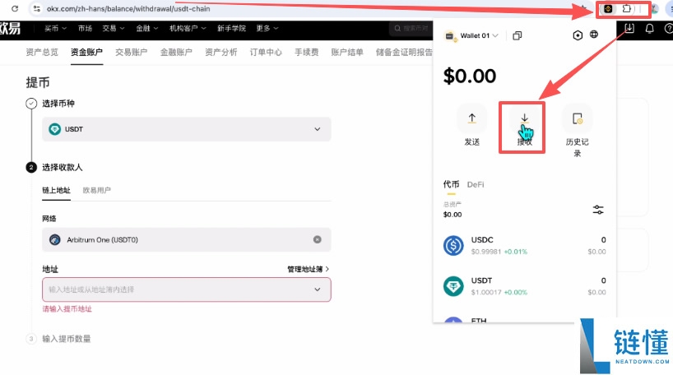Click the 总资产 $0.00 summary
Image resolution: width=673 pixels, height=375 pixels.
[453, 210]
